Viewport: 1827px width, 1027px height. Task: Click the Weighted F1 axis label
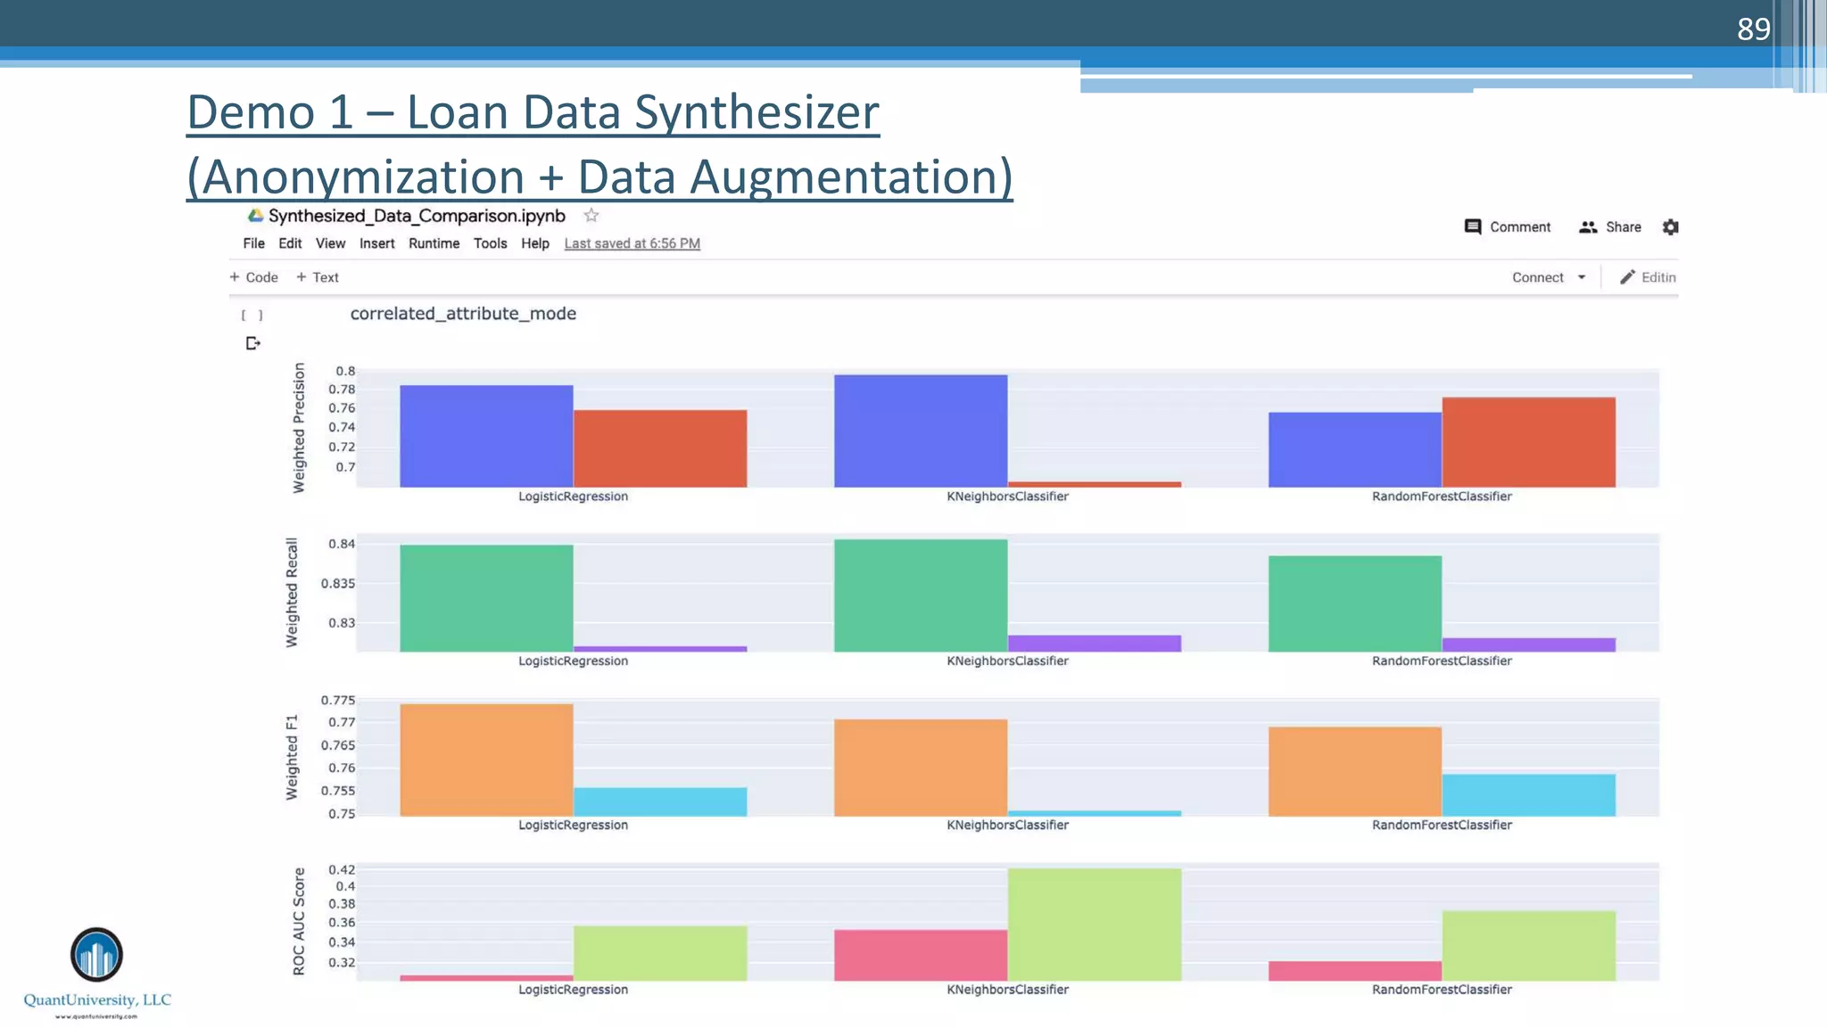pyautogui.click(x=292, y=757)
